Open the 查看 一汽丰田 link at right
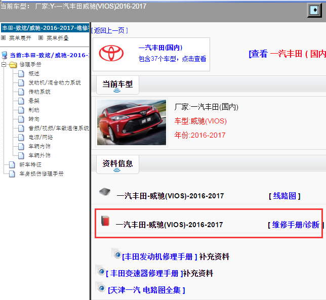The image size is (326, 300). [287, 54]
